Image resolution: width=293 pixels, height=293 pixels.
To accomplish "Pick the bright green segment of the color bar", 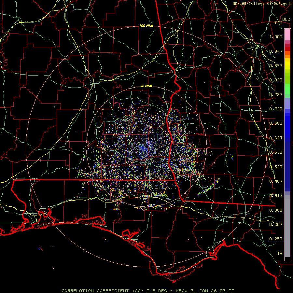I will pos(287,89).
